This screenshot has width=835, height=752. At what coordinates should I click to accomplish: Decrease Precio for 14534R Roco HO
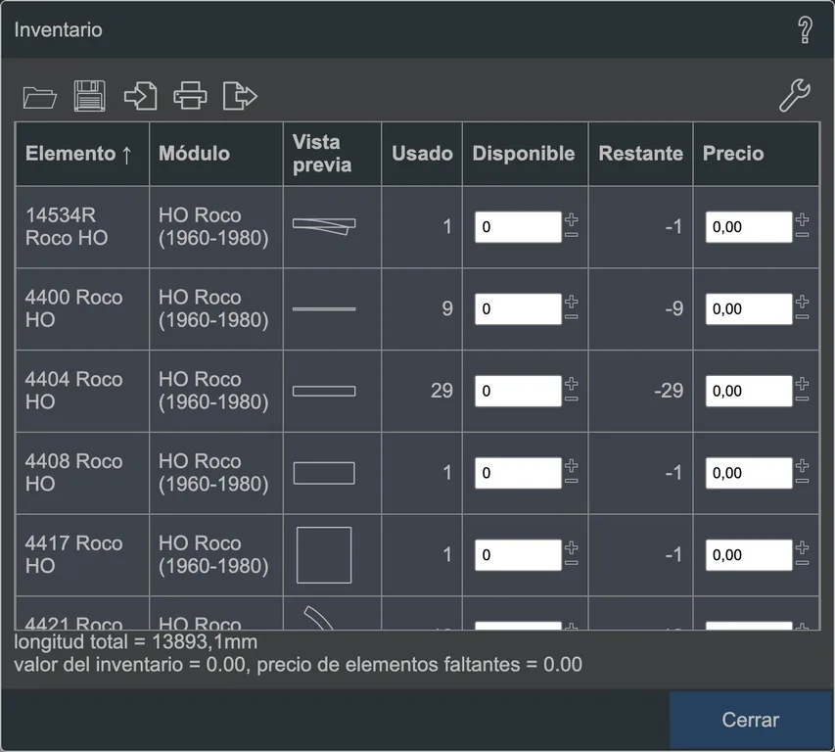[803, 235]
